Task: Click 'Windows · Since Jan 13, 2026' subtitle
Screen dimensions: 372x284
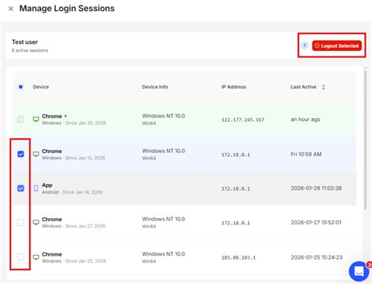Action: tap(74, 158)
